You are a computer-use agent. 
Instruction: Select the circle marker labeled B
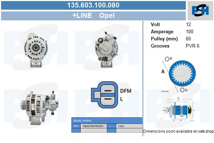click(167, 59)
